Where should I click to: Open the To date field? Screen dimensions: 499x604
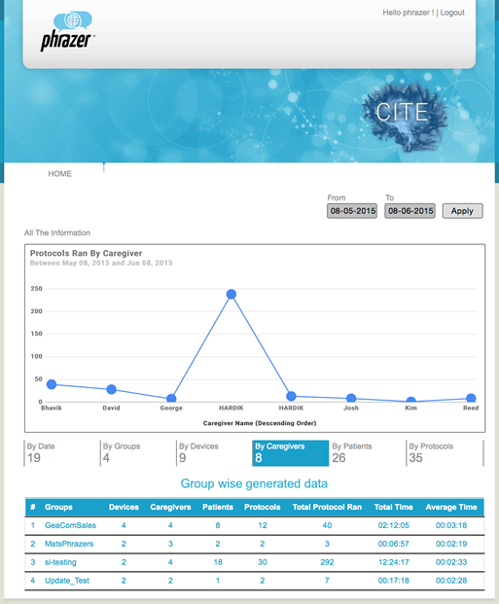coord(410,211)
